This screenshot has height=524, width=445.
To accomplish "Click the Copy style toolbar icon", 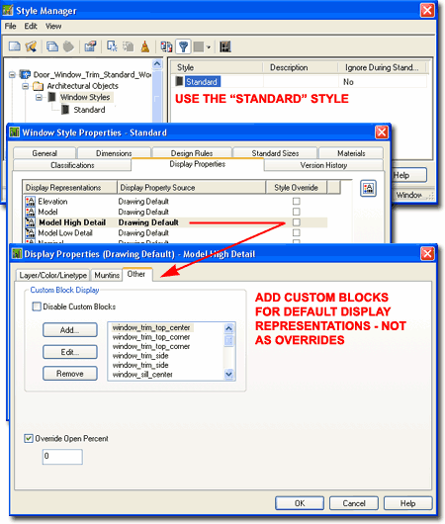I will tap(52, 46).
